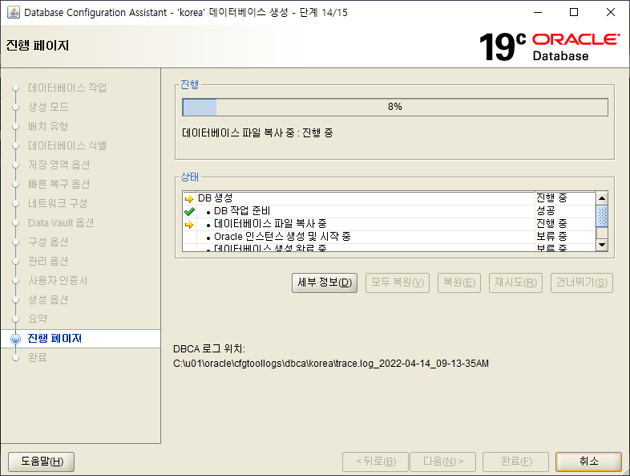630x476 pixels.
Task: Select 저장 영역 옵션 step in sidebar
Action: click(x=59, y=165)
